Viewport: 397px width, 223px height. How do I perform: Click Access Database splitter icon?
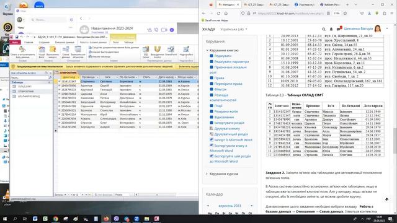(x=157, y=52)
